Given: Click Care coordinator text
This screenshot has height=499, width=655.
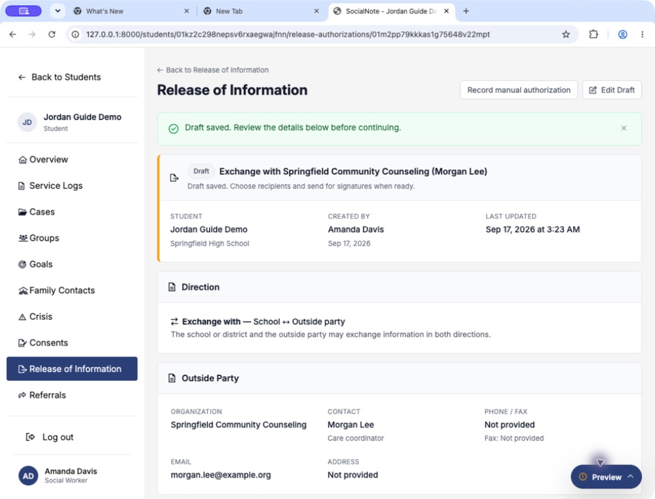Looking at the screenshot, I should [356, 438].
